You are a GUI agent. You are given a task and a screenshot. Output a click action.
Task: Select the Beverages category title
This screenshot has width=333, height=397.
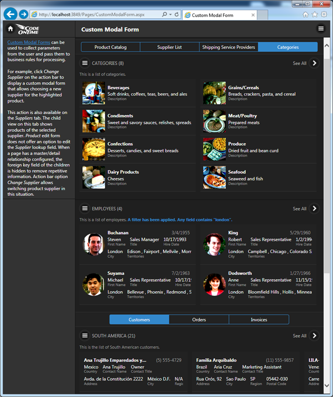118,87
